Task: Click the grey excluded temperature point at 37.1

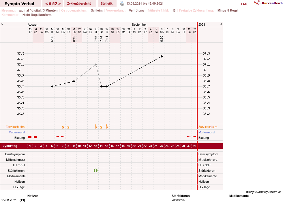Action: tap(96, 64)
